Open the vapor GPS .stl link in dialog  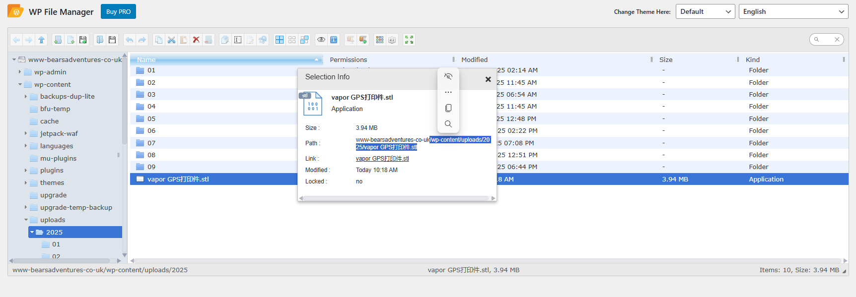click(382, 159)
